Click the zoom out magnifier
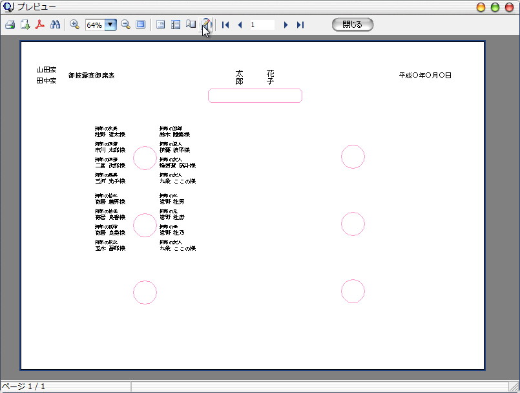Viewport: 520px width, 393px height. pyautogui.click(x=125, y=25)
